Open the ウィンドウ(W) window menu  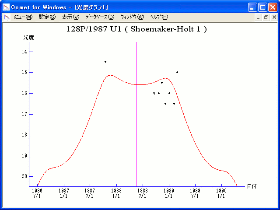click(x=132, y=17)
